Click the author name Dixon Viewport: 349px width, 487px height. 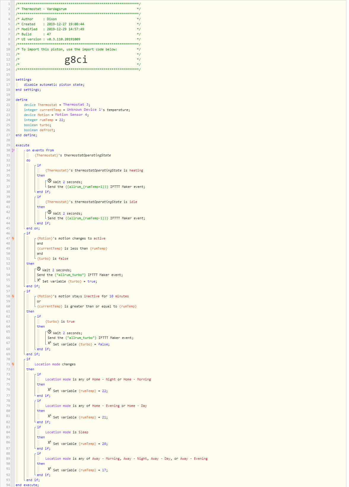pos(52,19)
